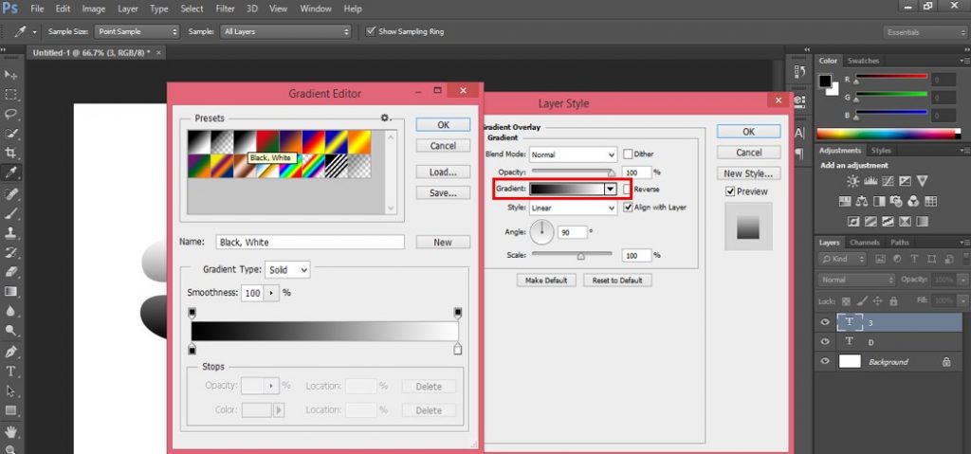Screen dimensions: 971x454
Task: Open the gradient presets gear menu
Action: tap(385, 118)
